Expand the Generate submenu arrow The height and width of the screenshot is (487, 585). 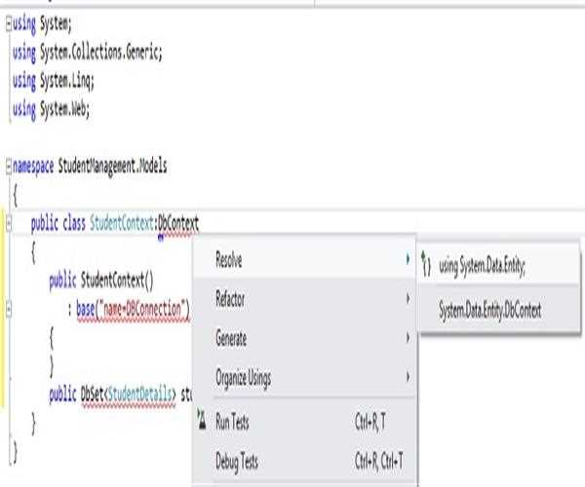408,339
